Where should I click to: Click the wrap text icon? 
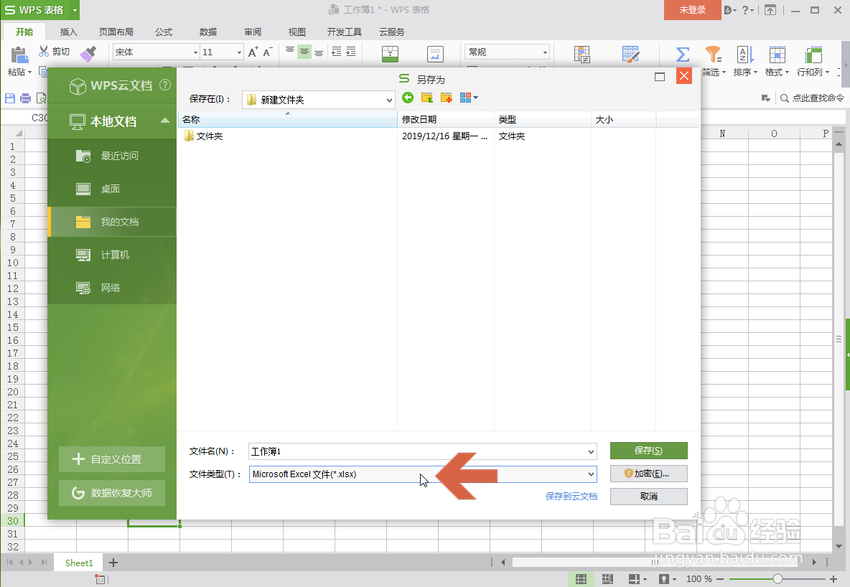(x=435, y=54)
